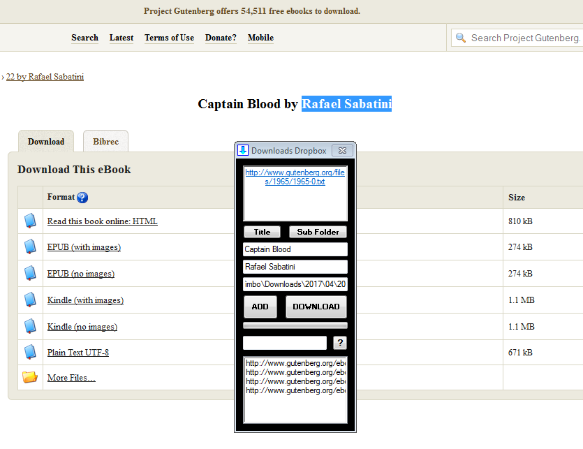Click the book icon beside Kindle (with images)
Viewport: 583px width, 449px height.
[x=30, y=300]
